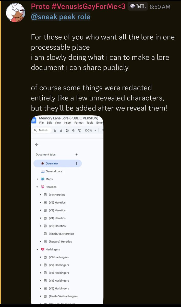Click the book icon beside General Lore
Image resolution: width=181 pixels, height=307 pixels.
coord(43,171)
